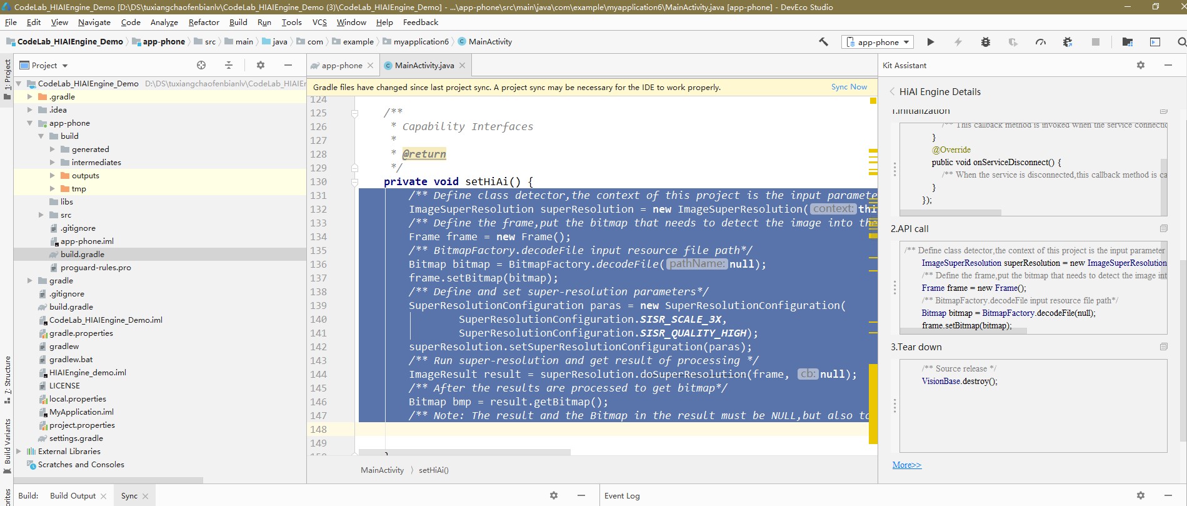Open the app-phone run configuration dropdown

(878, 42)
